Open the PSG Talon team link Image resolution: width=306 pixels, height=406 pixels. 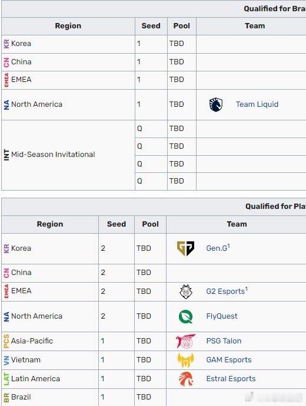tap(224, 340)
